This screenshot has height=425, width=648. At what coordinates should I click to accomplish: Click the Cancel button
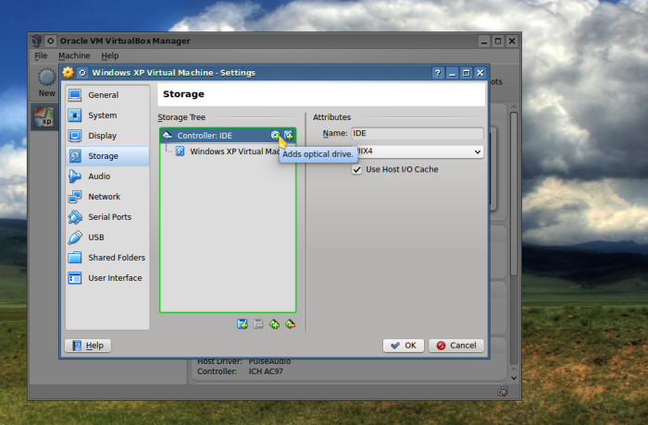[456, 346]
